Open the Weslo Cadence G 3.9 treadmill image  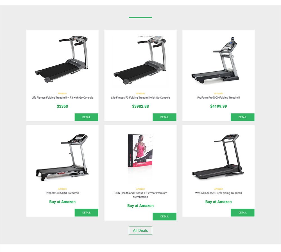pos(218,157)
